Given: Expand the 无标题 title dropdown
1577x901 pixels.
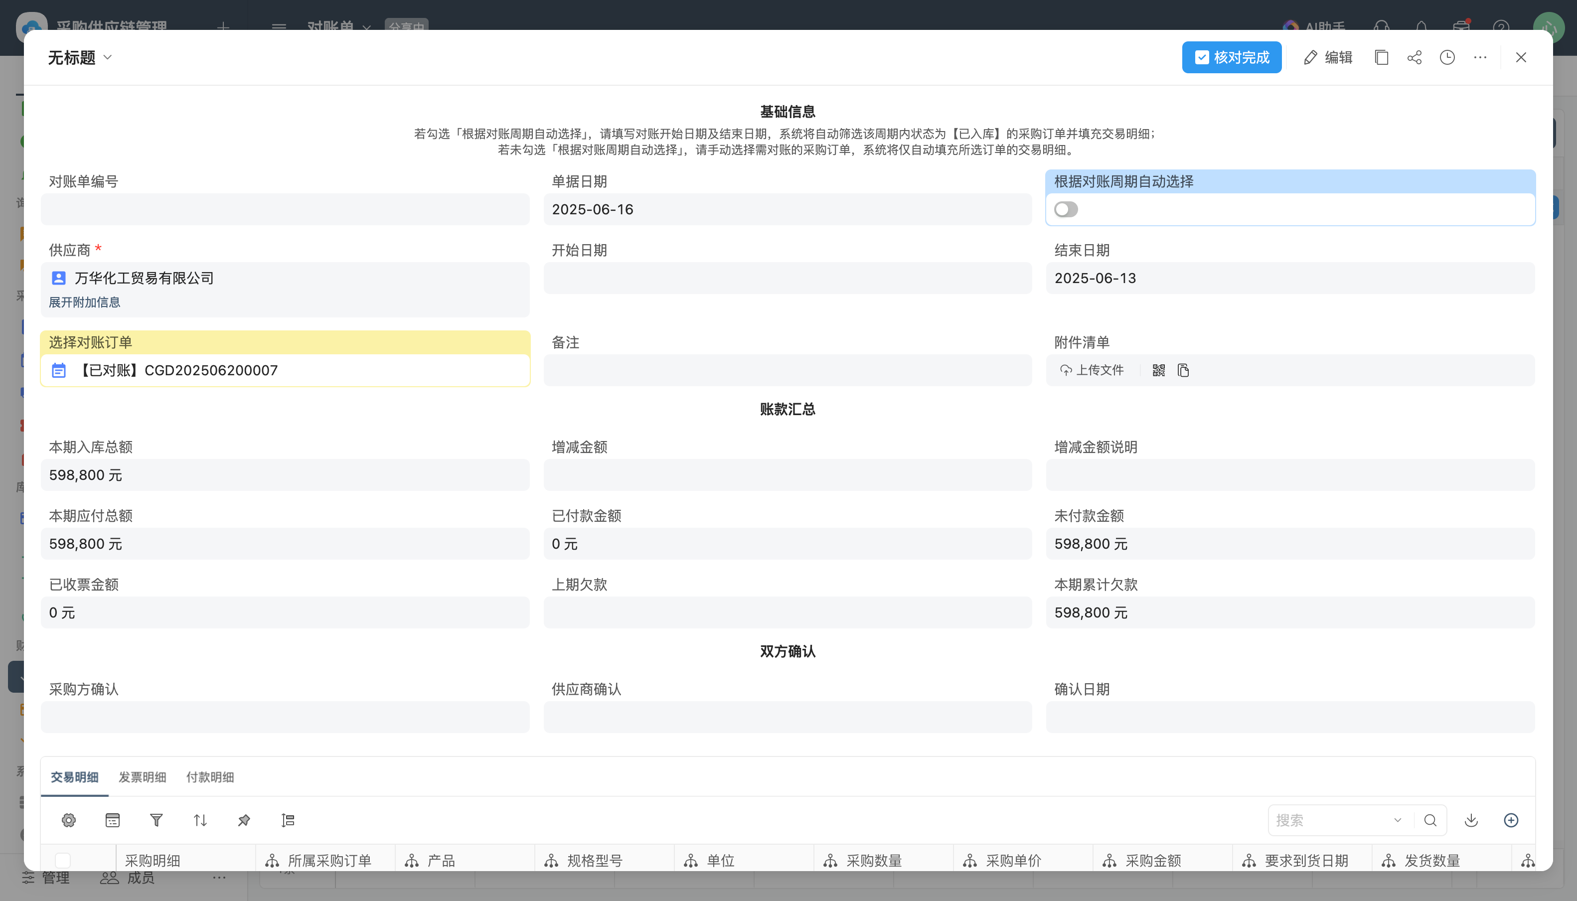Looking at the screenshot, I should [108, 57].
